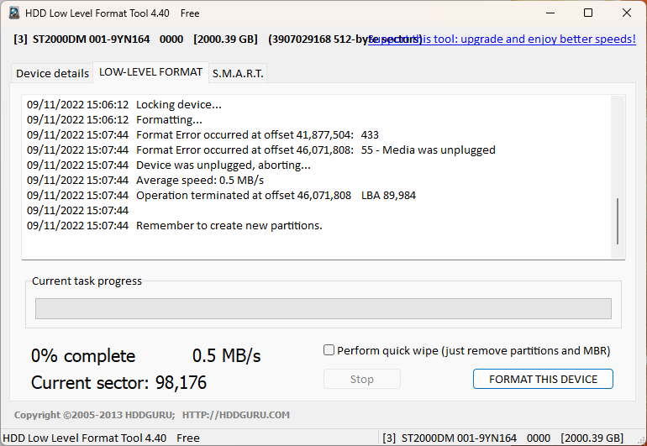The image size is (647, 446).
Task: Select the LOW-LEVEL FORMAT tab
Action: coord(150,72)
